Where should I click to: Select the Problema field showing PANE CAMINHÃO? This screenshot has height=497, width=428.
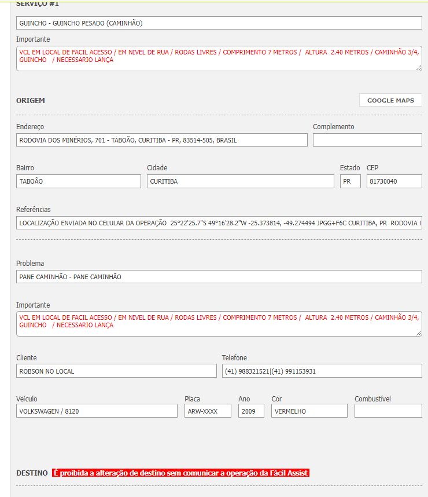coord(219,277)
